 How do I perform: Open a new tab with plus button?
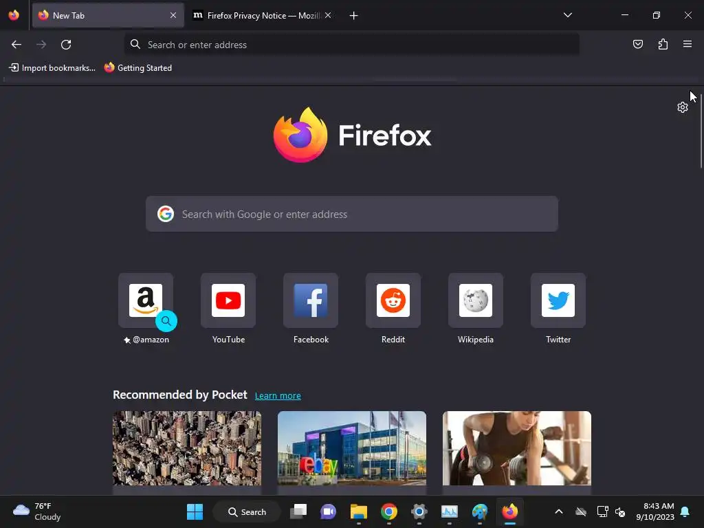coord(354,16)
